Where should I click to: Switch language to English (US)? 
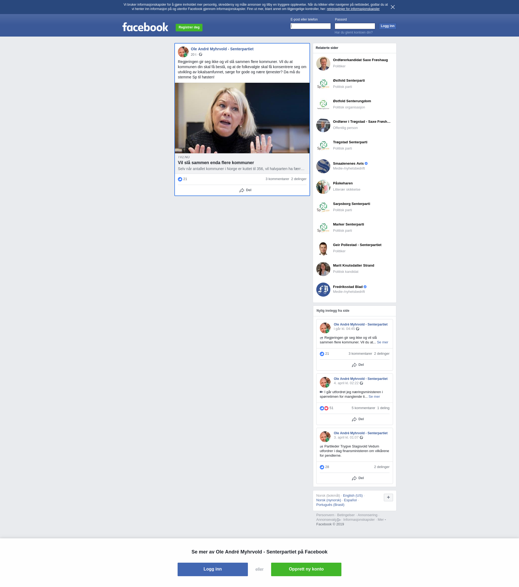352,495
